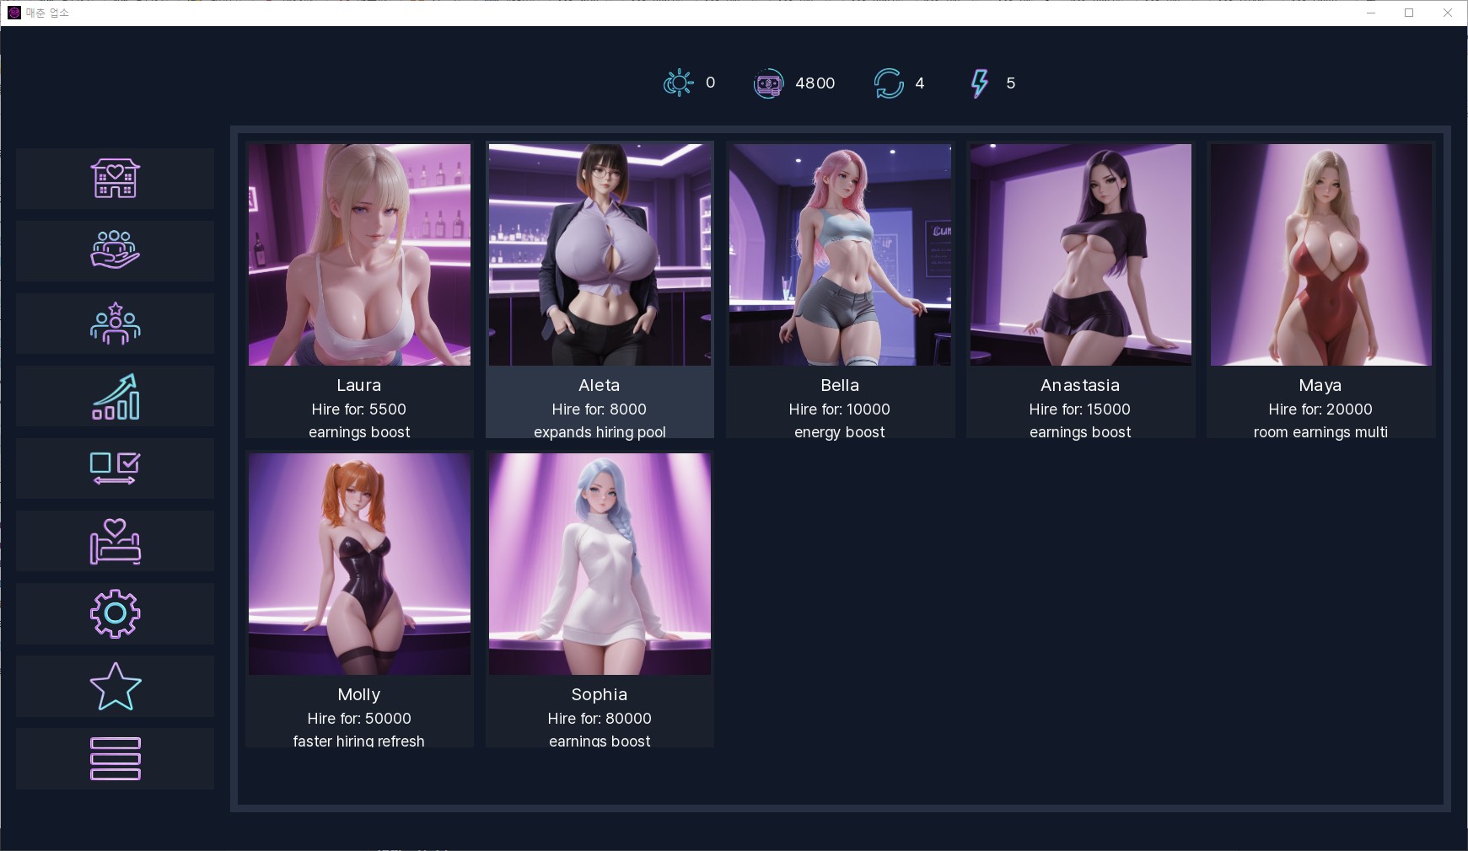Click the refresh arrows icon in top bar
Image resolution: width=1468 pixels, height=851 pixels.
tap(889, 83)
